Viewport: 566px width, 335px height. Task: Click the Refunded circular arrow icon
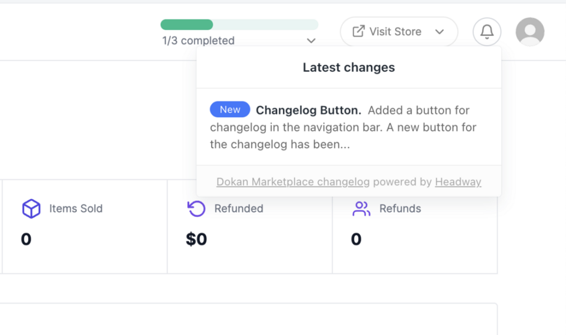pos(196,209)
